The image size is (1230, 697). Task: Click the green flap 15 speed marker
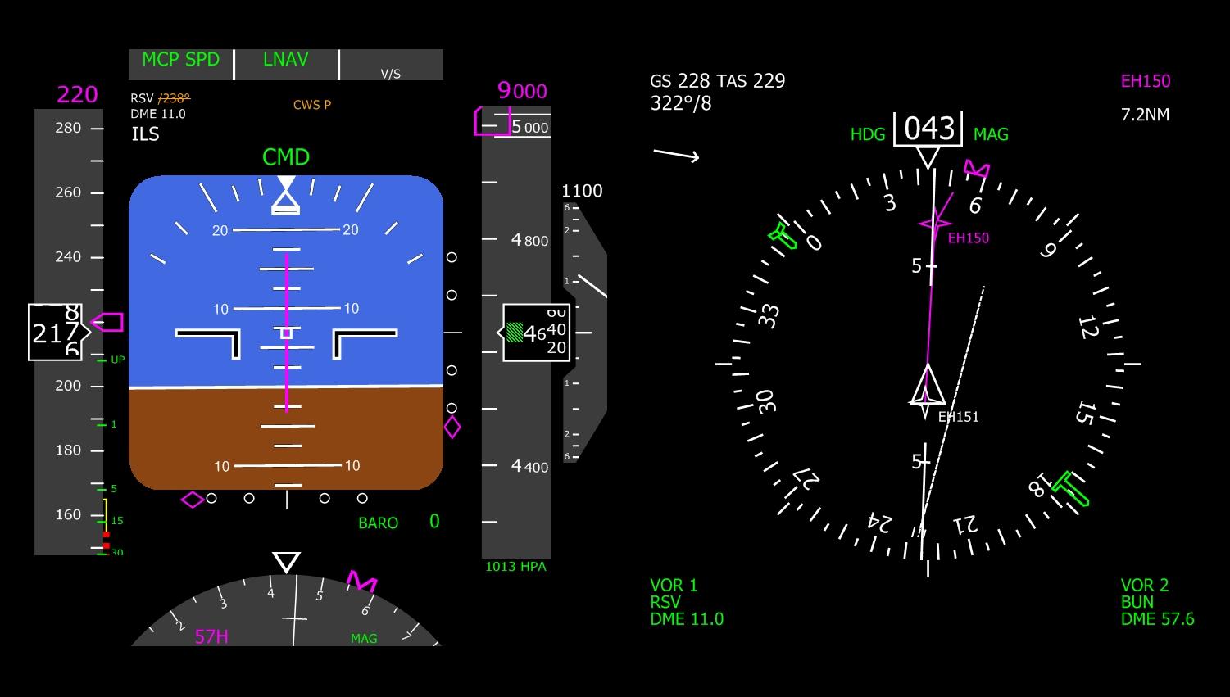(110, 520)
